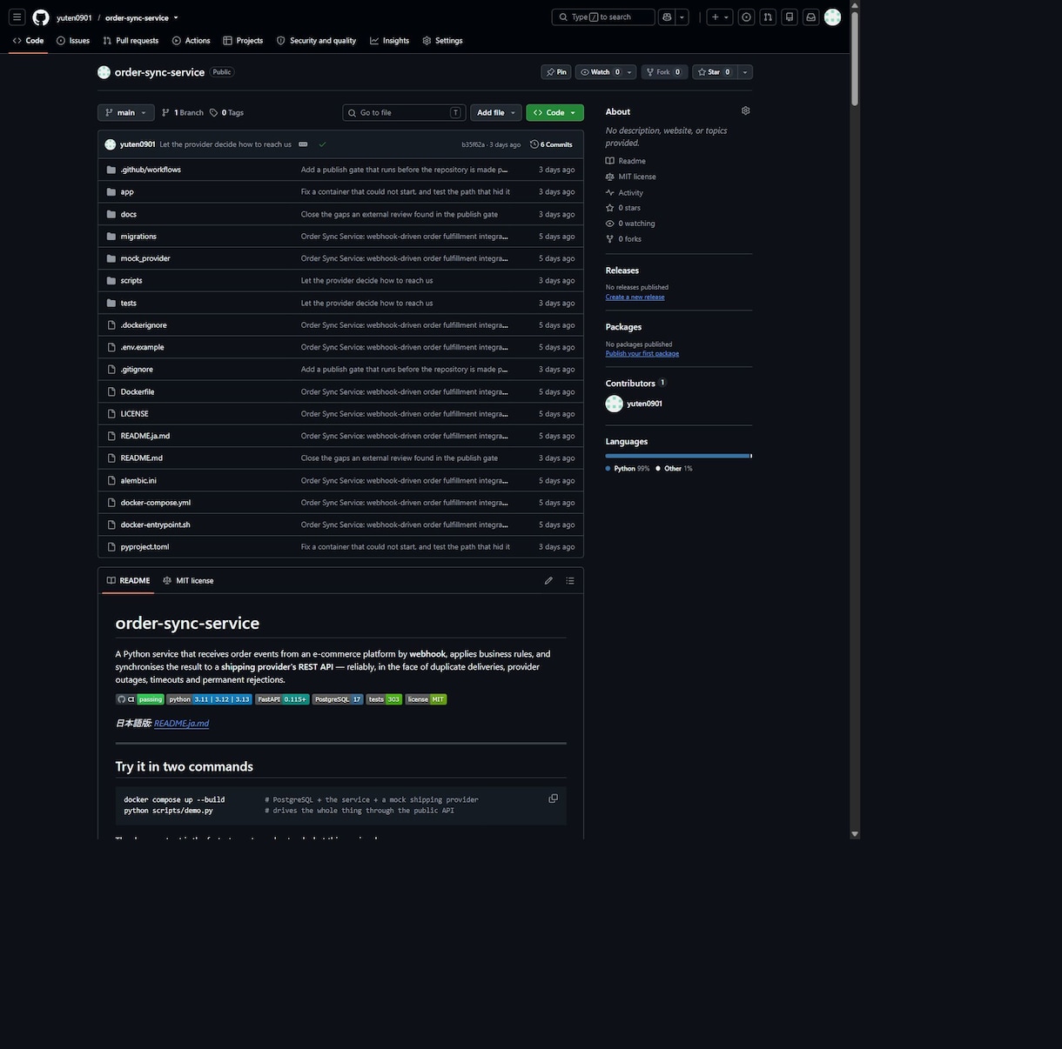Select the MIT license tab in the README panel
This screenshot has height=1049, width=1062.
188,580
